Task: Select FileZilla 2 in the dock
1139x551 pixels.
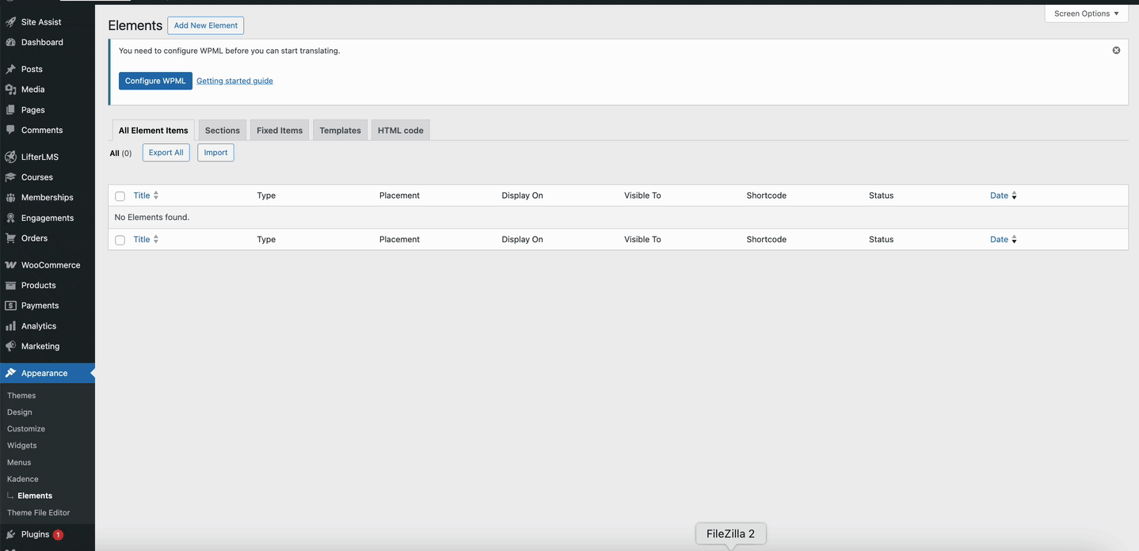Action: click(x=729, y=533)
